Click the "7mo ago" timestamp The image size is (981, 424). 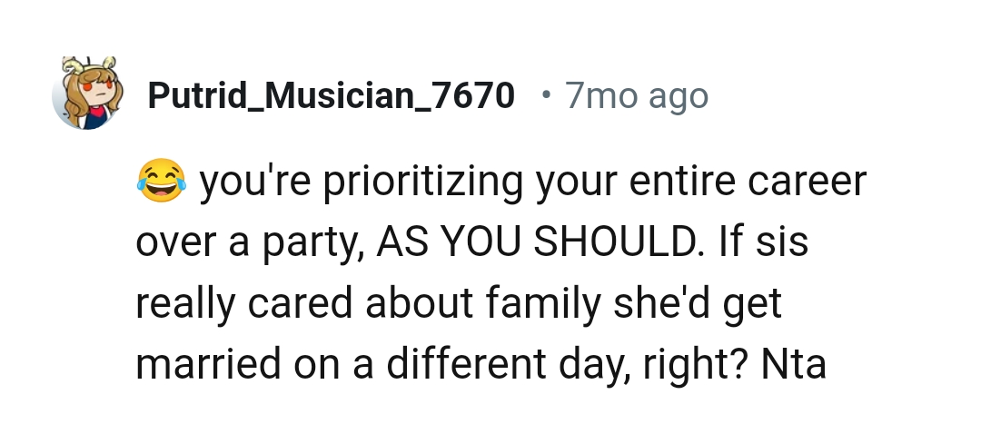click(x=636, y=94)
